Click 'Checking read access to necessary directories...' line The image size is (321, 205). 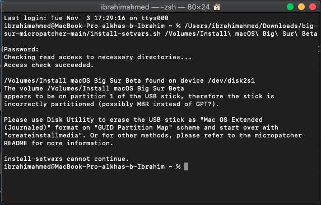click(97, 57)
